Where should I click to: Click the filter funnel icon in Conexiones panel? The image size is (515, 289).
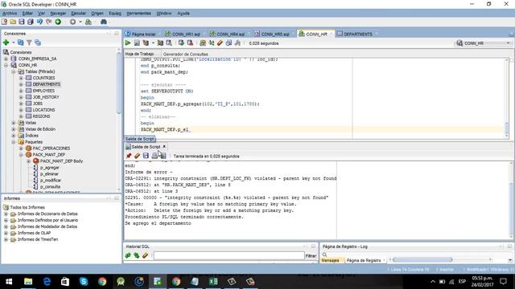click(x=29, y=43)
